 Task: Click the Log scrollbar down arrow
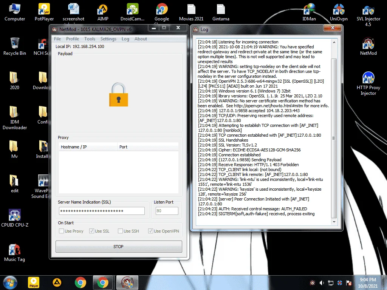(334, 222)
